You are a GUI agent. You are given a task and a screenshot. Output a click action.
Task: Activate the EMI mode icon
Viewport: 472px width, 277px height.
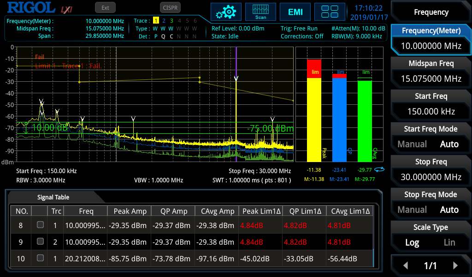(295, 12)
